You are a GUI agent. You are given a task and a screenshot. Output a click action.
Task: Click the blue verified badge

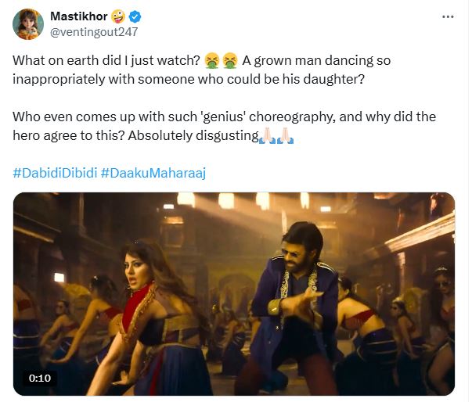pos(135,17)
